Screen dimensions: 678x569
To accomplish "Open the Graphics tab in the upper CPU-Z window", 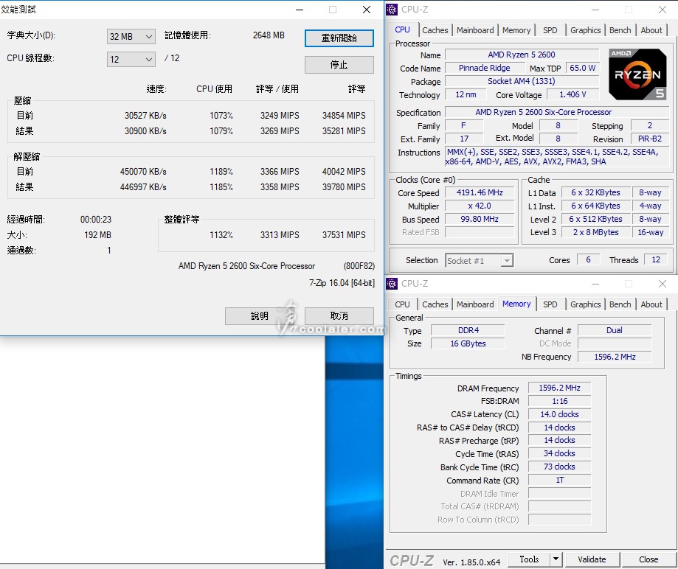I will (x=586, y=30).
